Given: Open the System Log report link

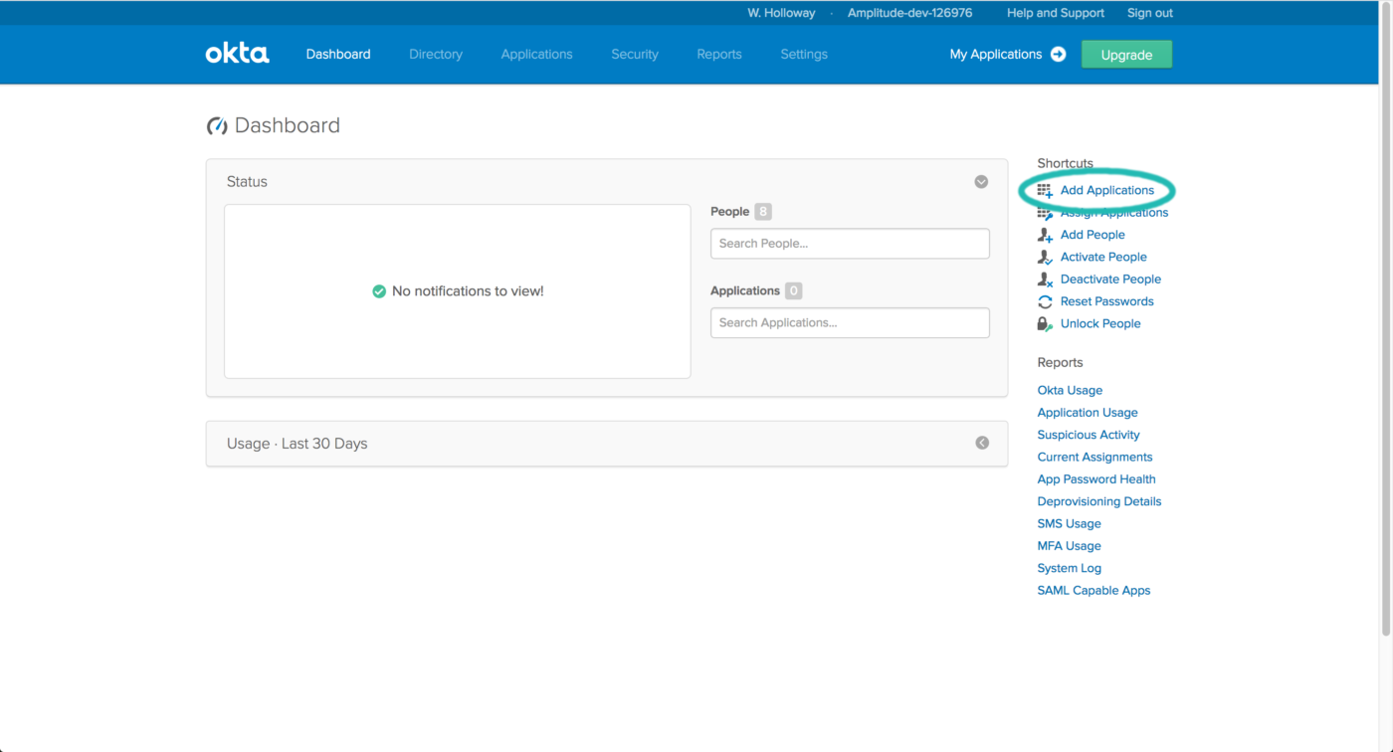Looking at the screenshot, I should click(1069, 568).
